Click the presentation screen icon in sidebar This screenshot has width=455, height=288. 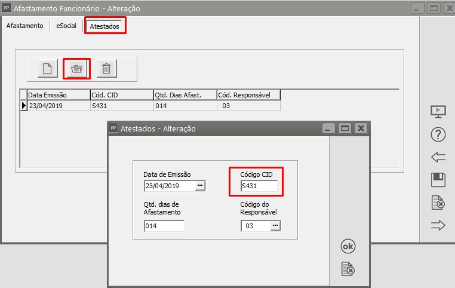(x=438, y=112)
